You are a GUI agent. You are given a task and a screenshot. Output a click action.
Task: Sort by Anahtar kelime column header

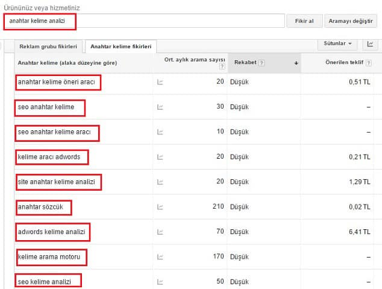coord(67,63)
